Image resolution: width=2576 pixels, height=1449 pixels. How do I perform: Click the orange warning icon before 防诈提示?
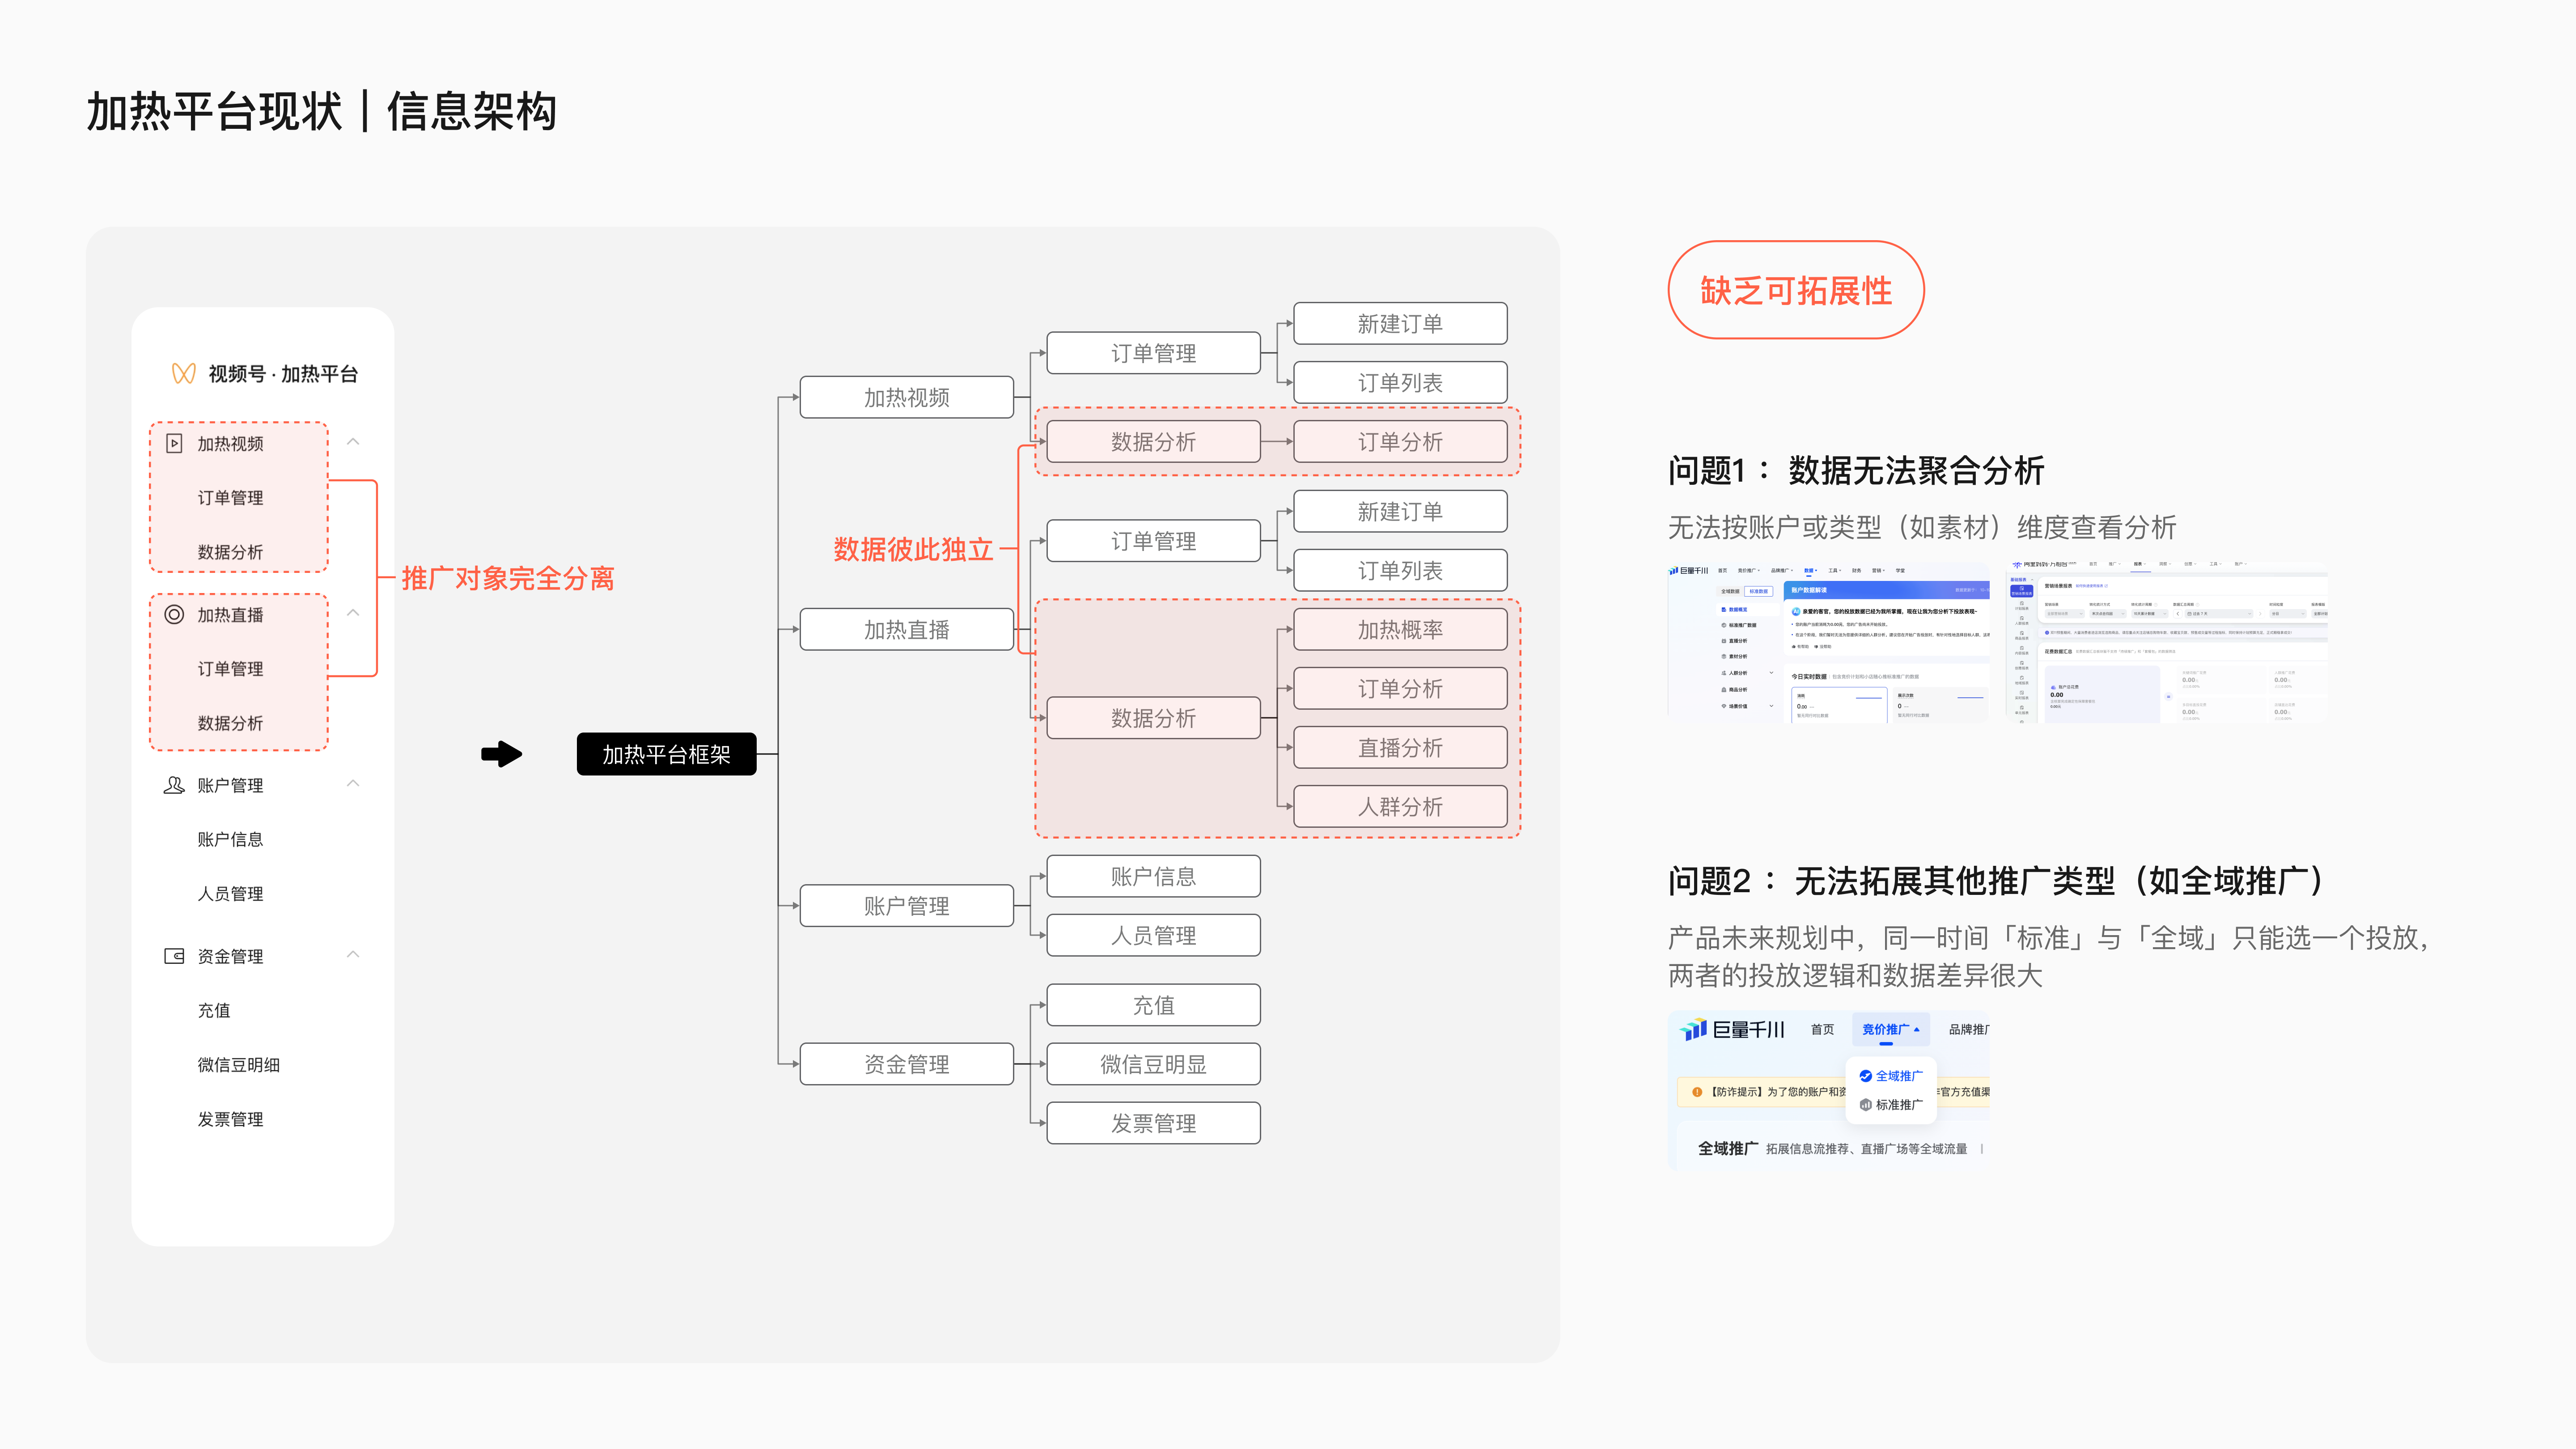(x=1697, y=1092)
